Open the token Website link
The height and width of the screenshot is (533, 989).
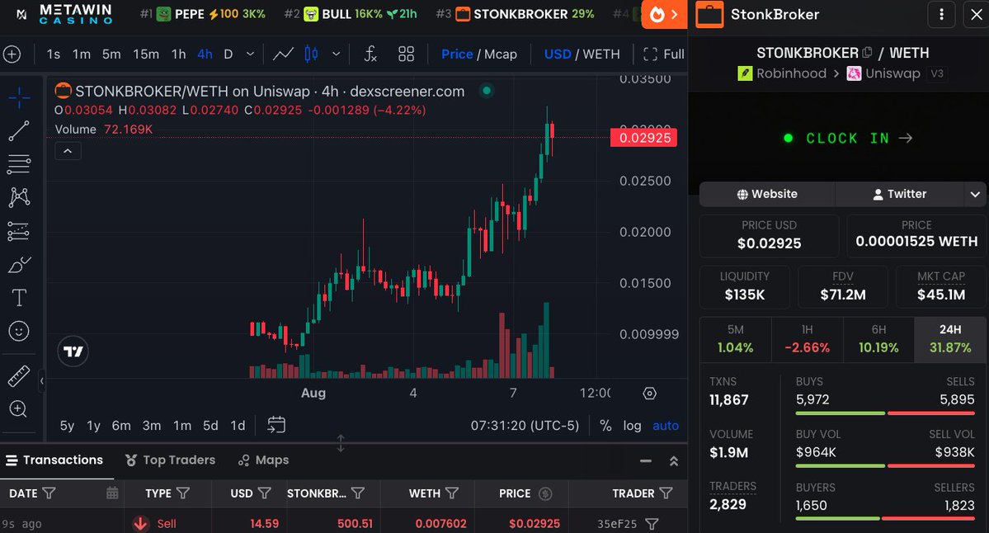click(767, 194)
